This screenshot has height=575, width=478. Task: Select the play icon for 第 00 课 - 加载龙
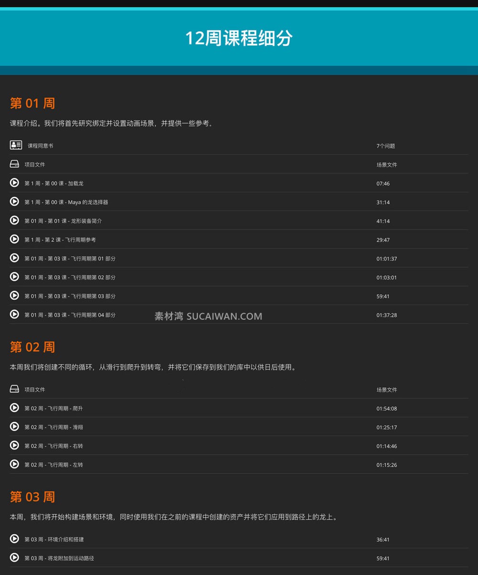point(14,183)
